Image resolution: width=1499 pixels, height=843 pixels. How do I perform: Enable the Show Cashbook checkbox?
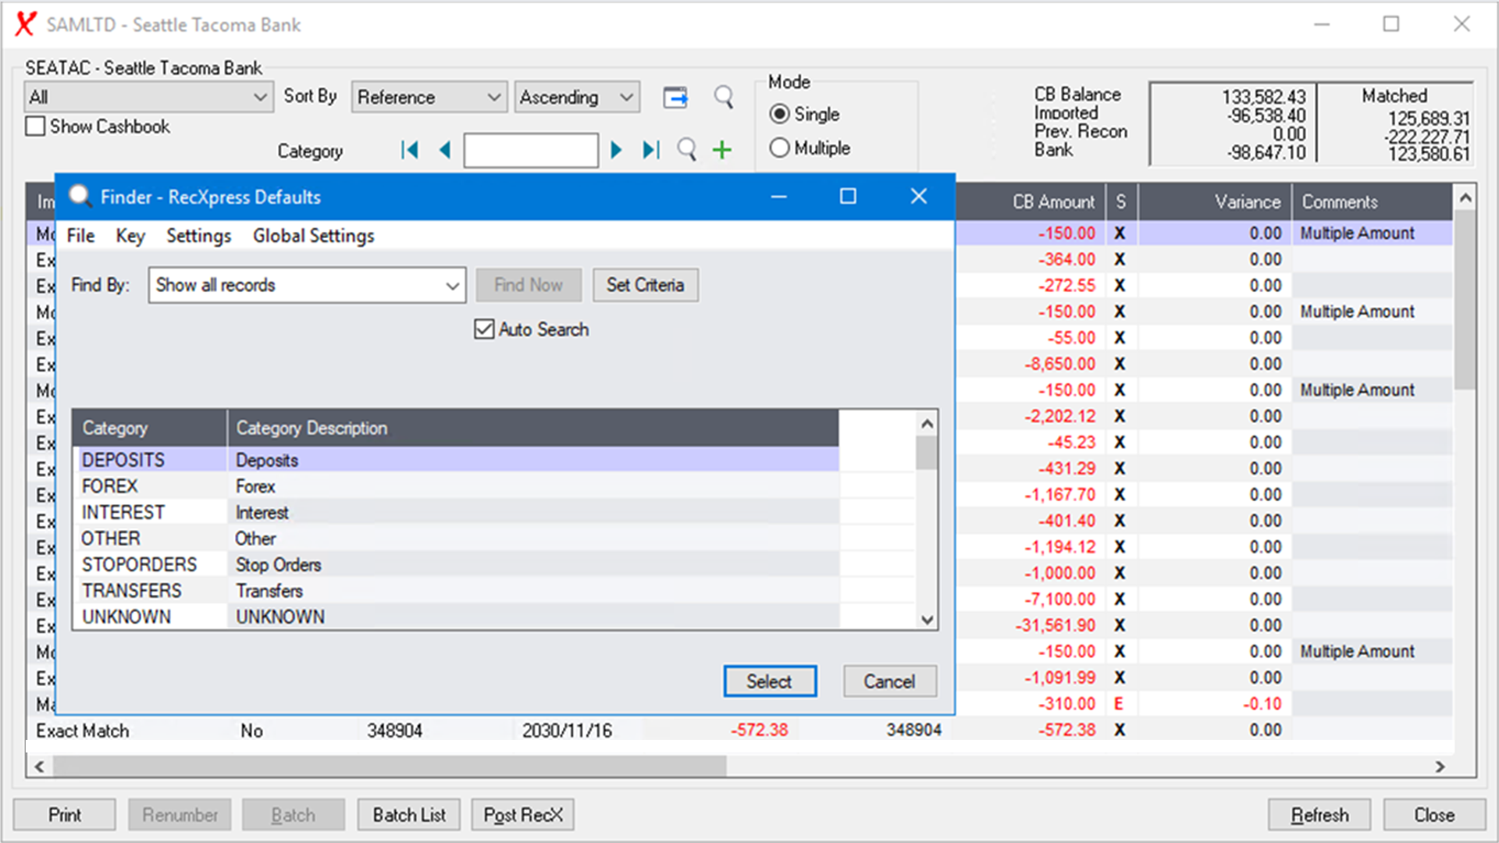coord(34,126)
